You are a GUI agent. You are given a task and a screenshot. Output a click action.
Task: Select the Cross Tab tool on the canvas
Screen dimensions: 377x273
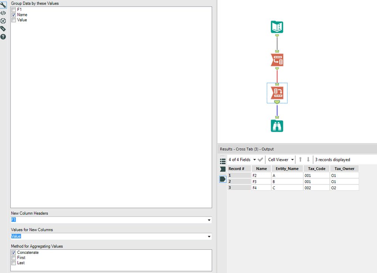coord(277,93)
